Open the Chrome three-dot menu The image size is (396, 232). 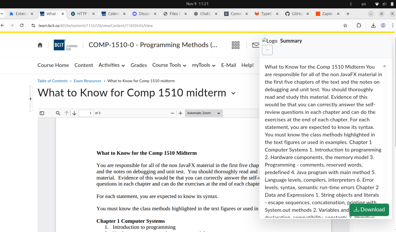coord(393,25)
